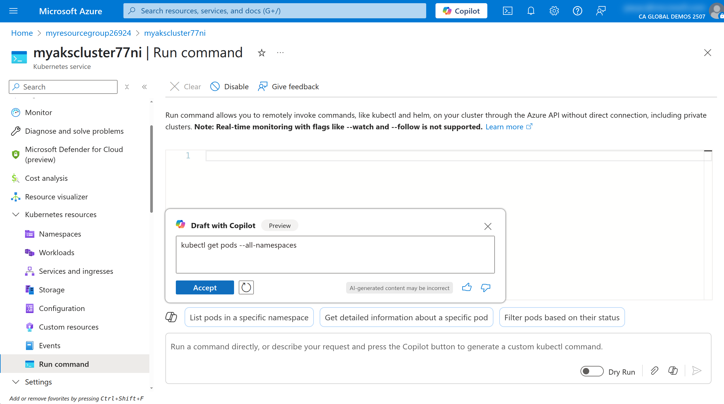The width and height of the screenshot is (724, 404).
Task: Click the Preview badge in Copilot dialog
Action: pyautogui.click(x=279, y=226)
